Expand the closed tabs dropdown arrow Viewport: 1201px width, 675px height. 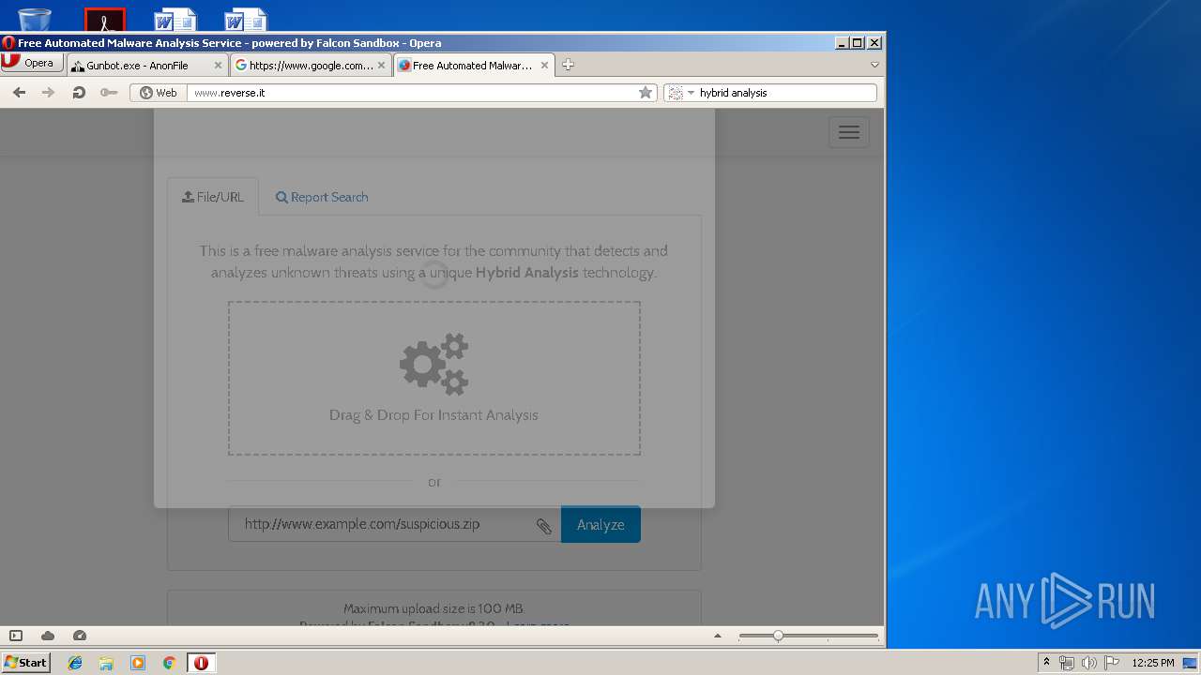coord(874,65)
